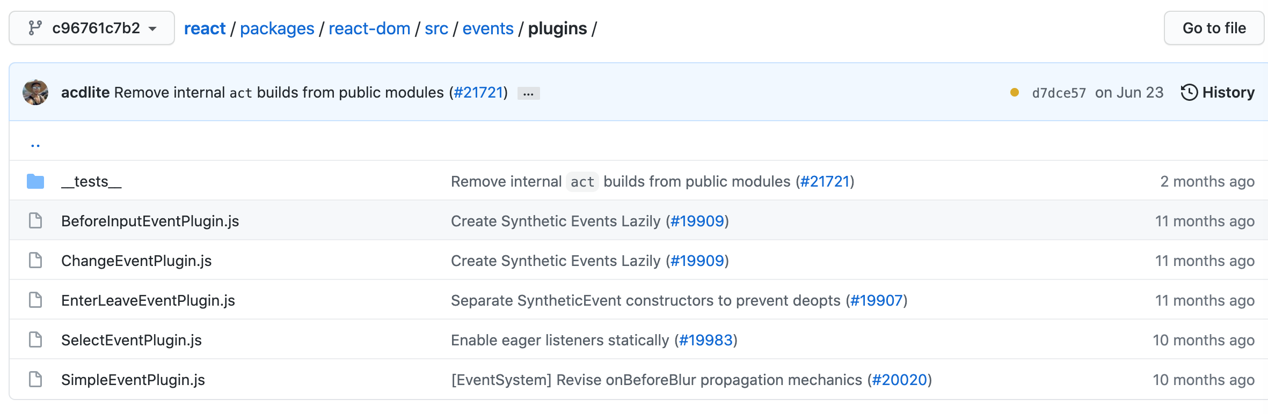1268x414 pixels.
Task: Navigate to the events breadcrumb folder
Action: pyautogui.click(x=488, y=28)
